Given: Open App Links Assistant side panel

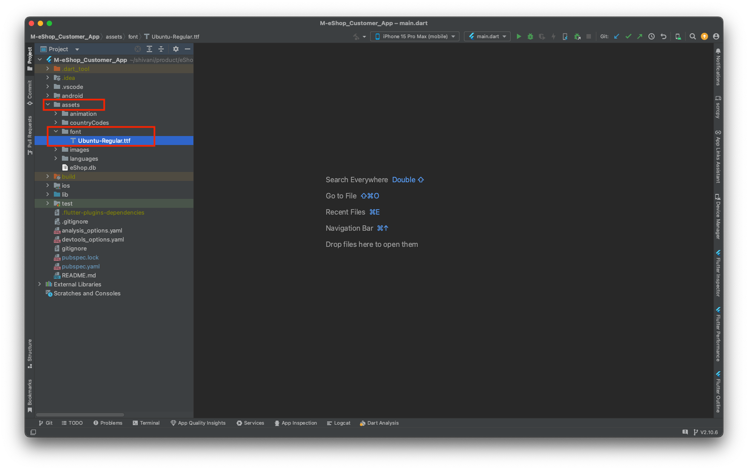Looking at the screenshot, I should coord(718,157).
